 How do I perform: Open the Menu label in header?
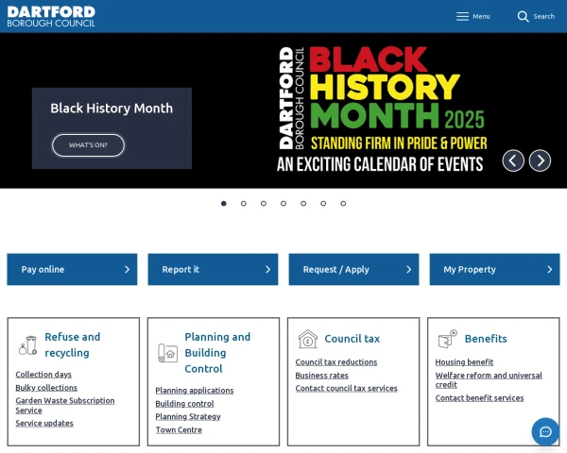coord(481,17)
